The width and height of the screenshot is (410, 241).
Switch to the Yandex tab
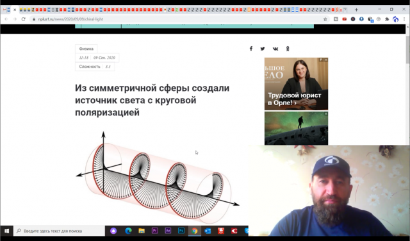[337, 10]
